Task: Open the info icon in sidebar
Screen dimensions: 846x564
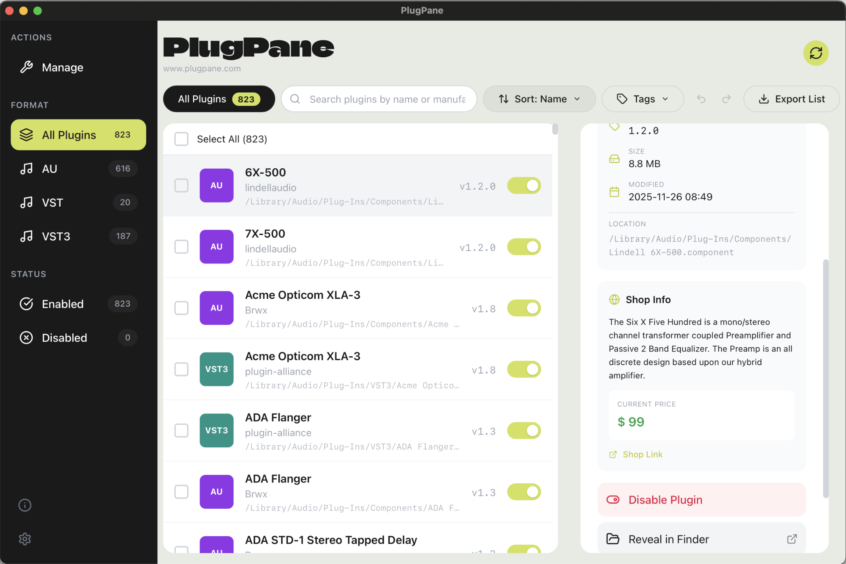Action: click(x=25, y=505)
